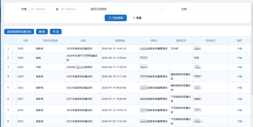Image resolution: width=253 pixels, height=127 pixels.
Task: Click the 流程状态 column header
Action: pyautogui.click(x=181, y=41)
